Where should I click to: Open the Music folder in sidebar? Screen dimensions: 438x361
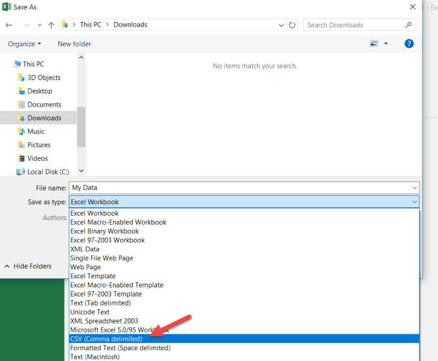(x=36, y=131)
